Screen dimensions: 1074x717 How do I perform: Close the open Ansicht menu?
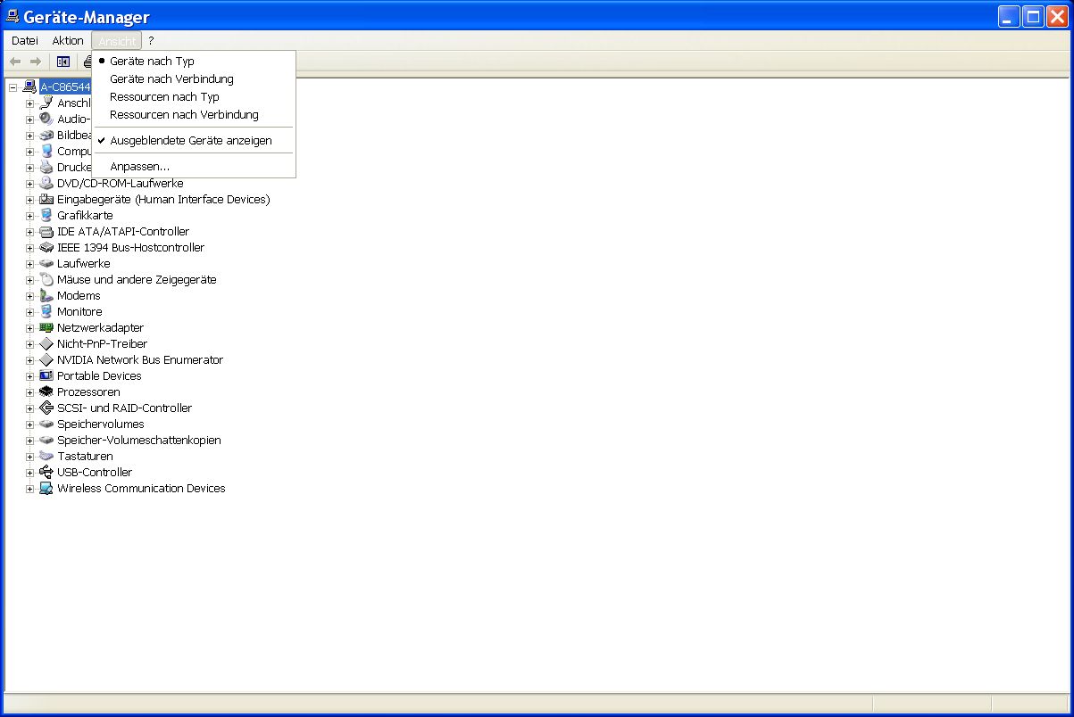click(117, 41)
